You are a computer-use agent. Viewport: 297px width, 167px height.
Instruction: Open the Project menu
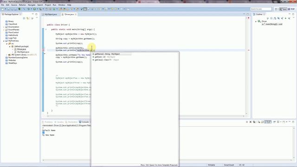tap(48, 5)
